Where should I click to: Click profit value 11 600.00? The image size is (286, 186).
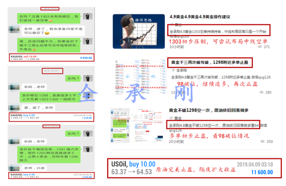click(262, 172)
